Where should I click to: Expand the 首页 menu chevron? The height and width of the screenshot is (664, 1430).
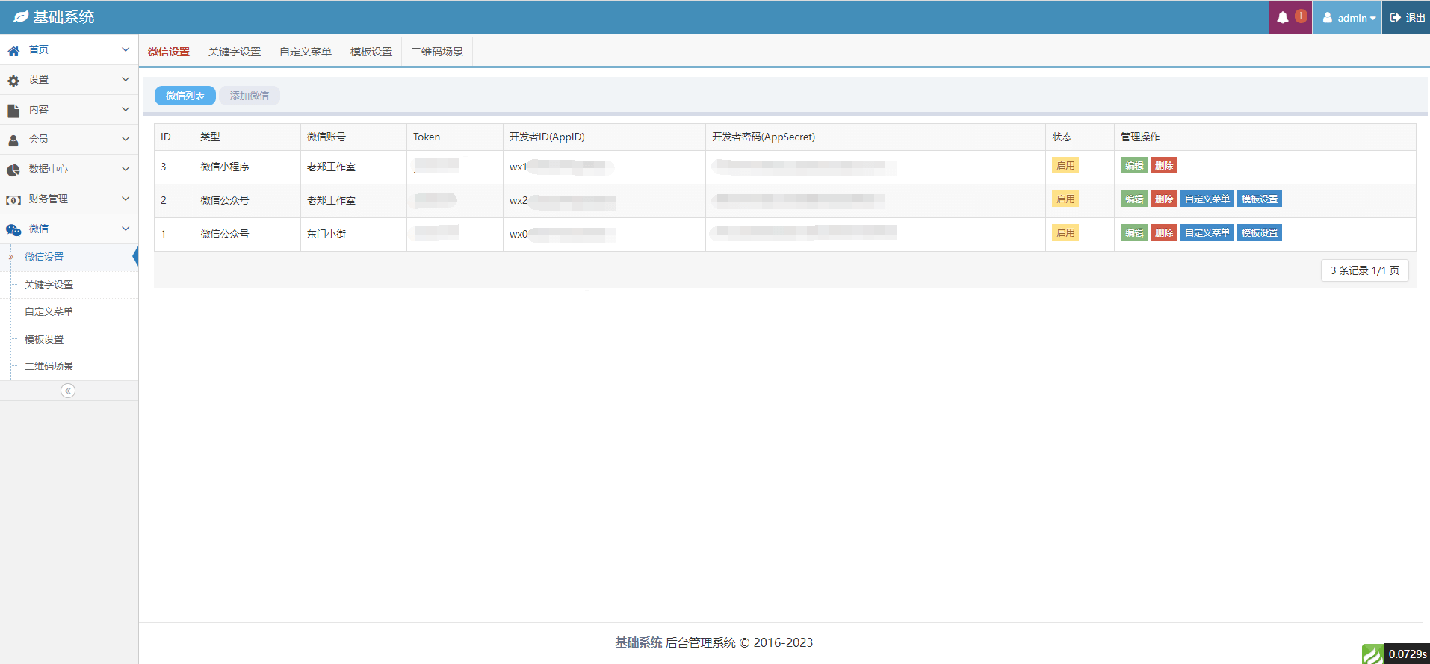pyautogui.click(x=126, y=49)
